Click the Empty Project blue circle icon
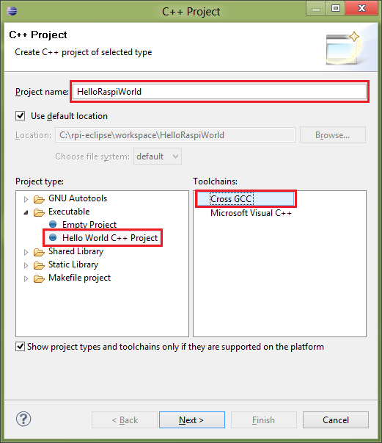Screen dimensions: 382x443 53,224
